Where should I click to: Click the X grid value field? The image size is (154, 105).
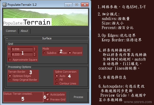pyautogui.click(x=22, y=49)
